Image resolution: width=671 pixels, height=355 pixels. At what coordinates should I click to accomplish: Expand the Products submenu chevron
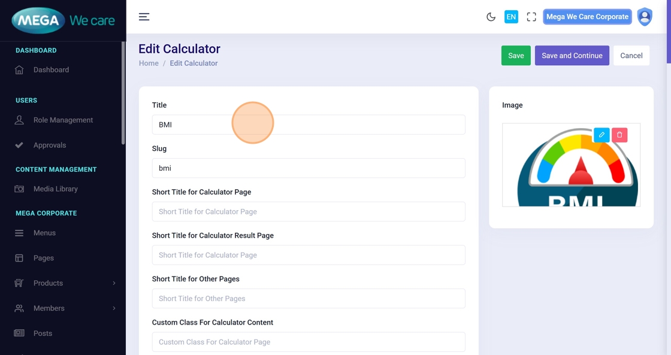[x=114, y=283]
